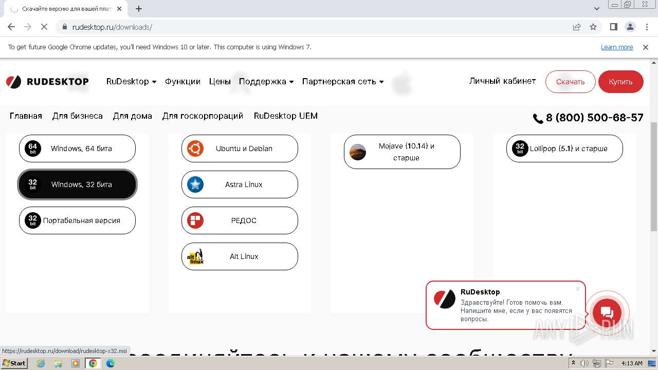This screenshot has height=370, width=658.
Task: Expand the RuDesktop dropdown menu
Action: pyautogui.click(x=131, y=81)
